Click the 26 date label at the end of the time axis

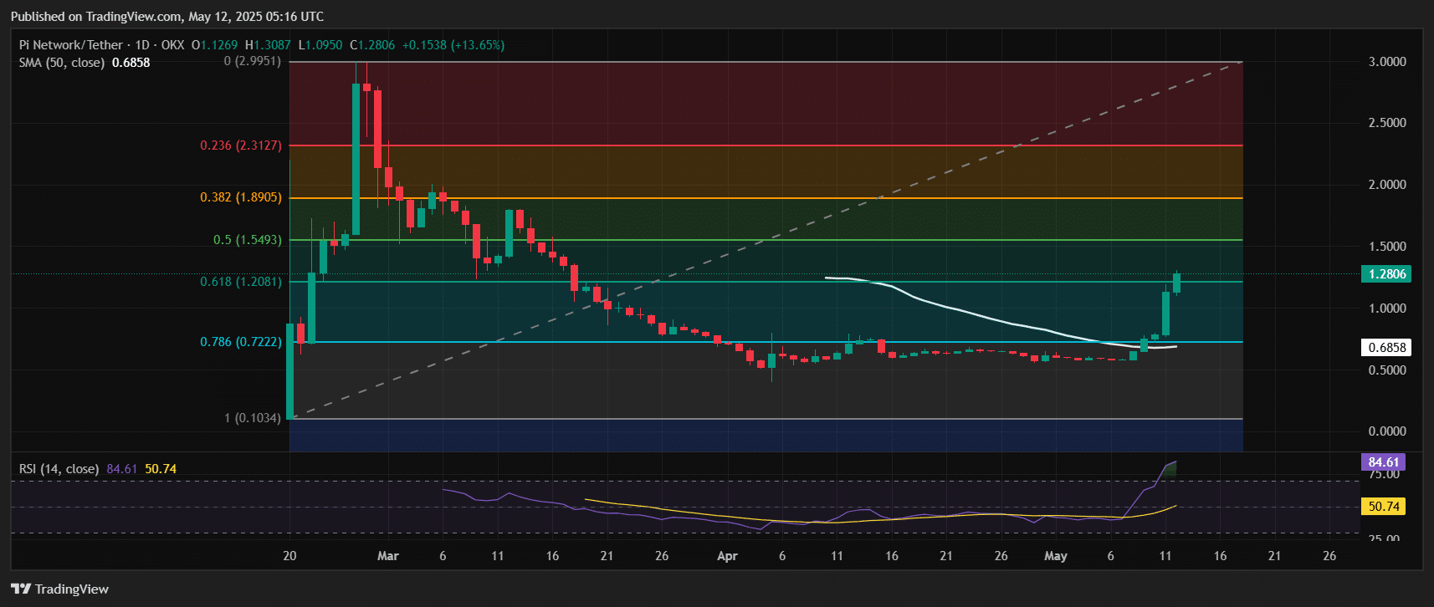click(x=1329, y=556)
